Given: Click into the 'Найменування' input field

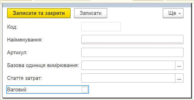Looking at the screenshot, I should [x=132, y=39].
